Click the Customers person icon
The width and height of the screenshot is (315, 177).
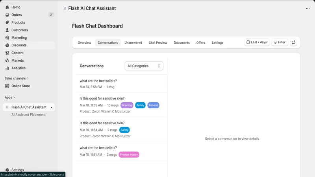7,30
